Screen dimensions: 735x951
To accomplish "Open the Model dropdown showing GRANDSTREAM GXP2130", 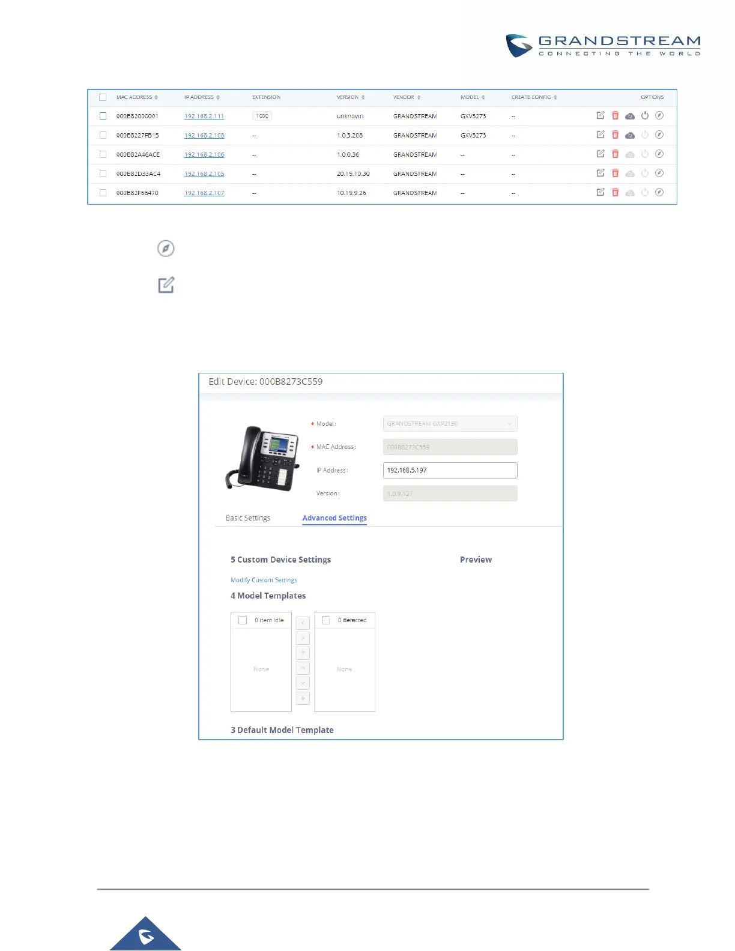I will [x=450, y=424].
